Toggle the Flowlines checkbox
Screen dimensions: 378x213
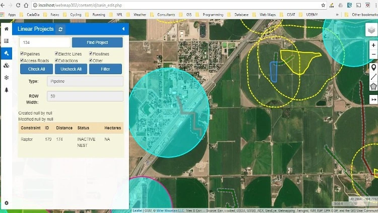pyautogui.click(x=91, y=54)
